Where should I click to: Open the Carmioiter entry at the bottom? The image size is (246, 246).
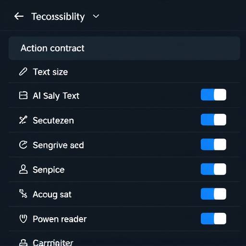[124, 240]
